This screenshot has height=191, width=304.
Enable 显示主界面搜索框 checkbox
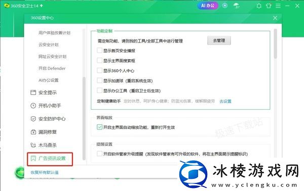(99, 61)
